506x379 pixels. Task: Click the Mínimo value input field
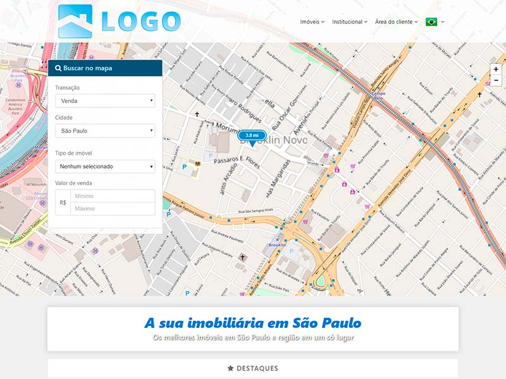pos(113,196)
